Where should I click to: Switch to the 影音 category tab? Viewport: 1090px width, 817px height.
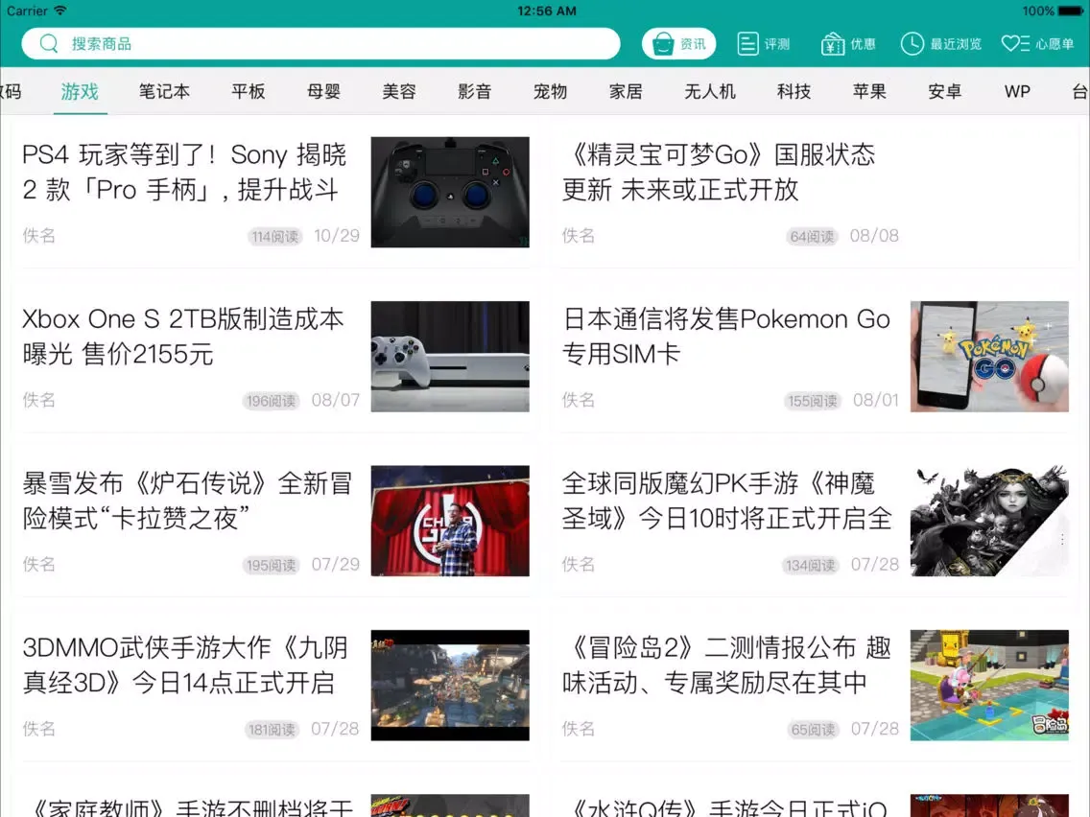[475, 91]
